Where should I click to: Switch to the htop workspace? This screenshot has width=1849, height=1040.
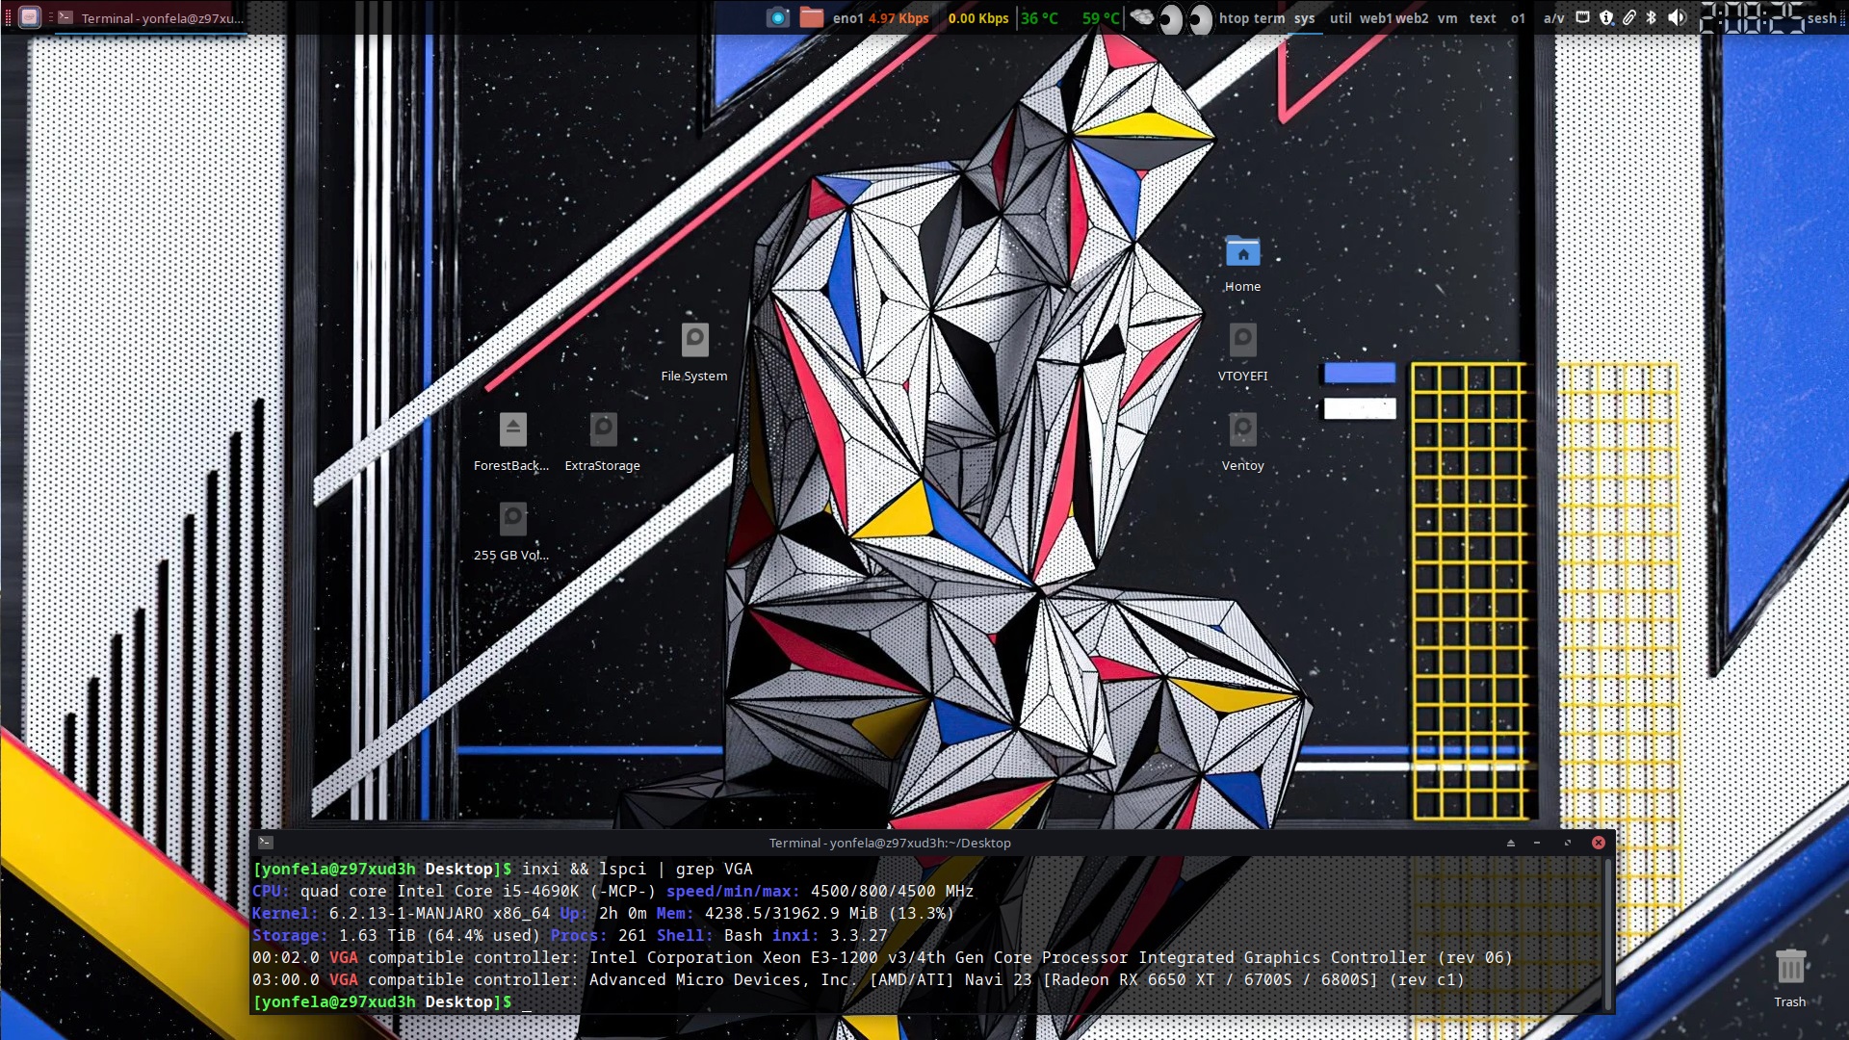1234,18
